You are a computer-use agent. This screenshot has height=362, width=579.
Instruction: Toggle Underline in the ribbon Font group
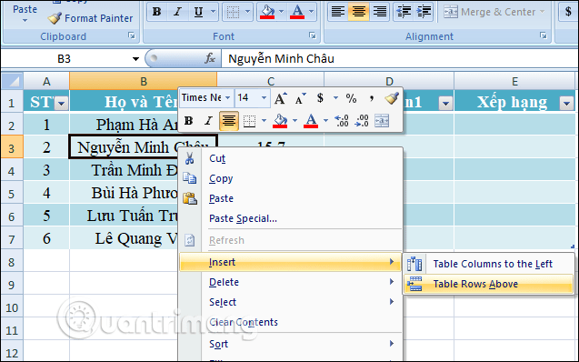(198, 12)
